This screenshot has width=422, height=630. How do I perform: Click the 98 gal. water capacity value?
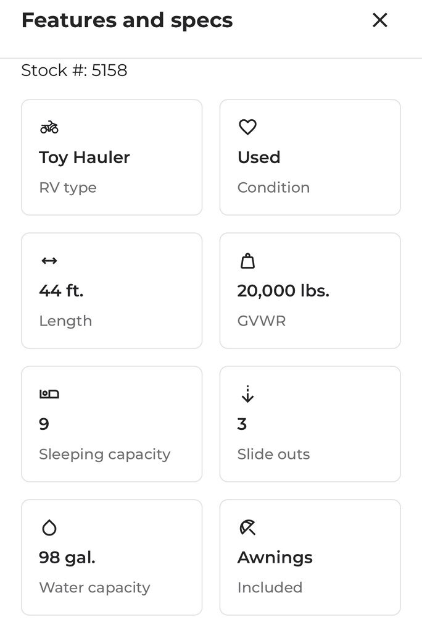(x=67, y=558)
